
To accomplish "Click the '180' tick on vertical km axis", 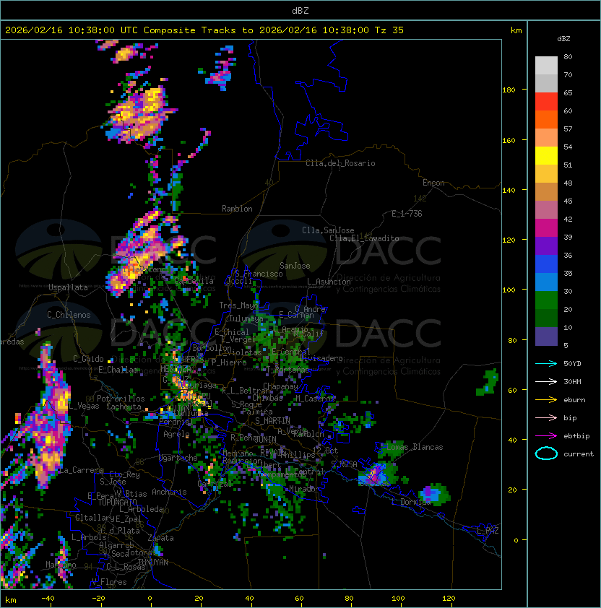I will click(509, 90).
